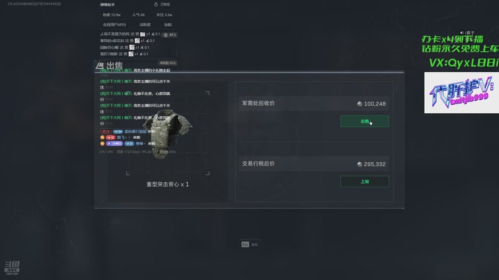Viewport: 499px width, 280px height.
Task: Click the purple 小闹心 badge
Action: click(115, 144)
